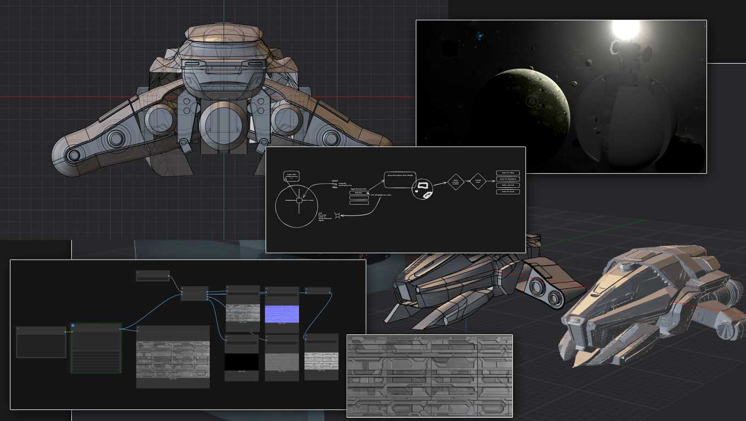Select the top entry in the flowchart's right-hand list
Image resolution: width=746 pixels, height=421 pixels.
(x=507, y=173)
